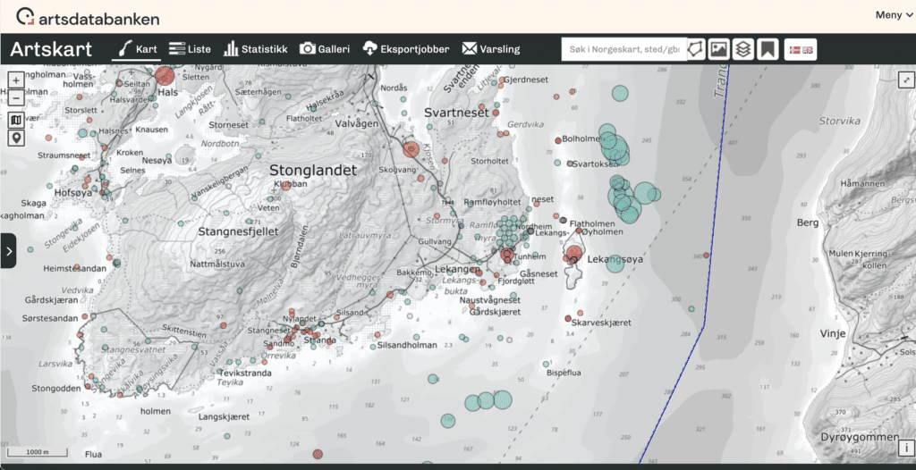Screen dimensions: 916x470
Task: Open the base map selector icon
Action: coord(16,120)
